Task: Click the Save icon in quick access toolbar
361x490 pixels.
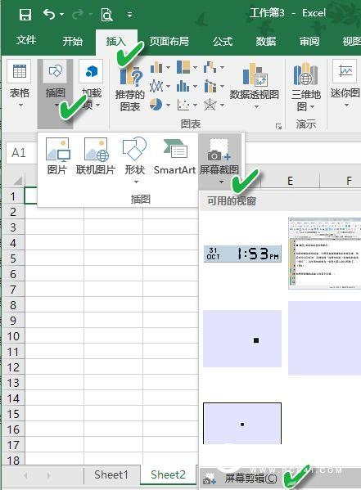Action: (x=25, y=15)
